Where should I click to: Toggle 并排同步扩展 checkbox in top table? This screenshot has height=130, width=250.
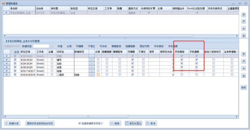point(149,13)
